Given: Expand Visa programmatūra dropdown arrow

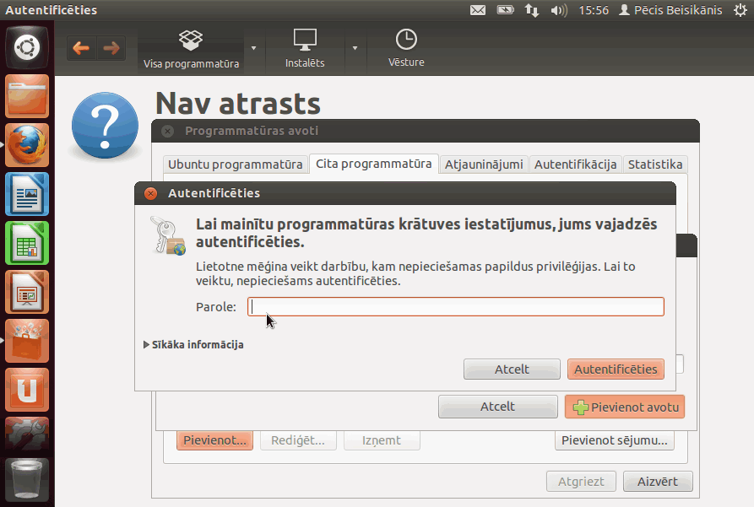Looking at the screenshot, I should 254,48.
